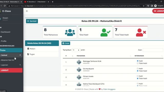Click Cici Nurdiyanti avatar image
The width and height of the screenshot is (164, 92).
[x=79, y=70]
